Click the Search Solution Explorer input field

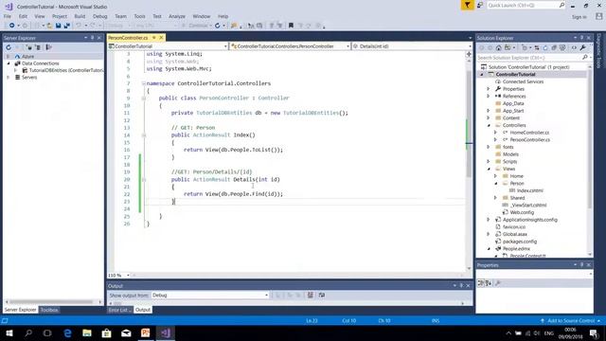529,57
